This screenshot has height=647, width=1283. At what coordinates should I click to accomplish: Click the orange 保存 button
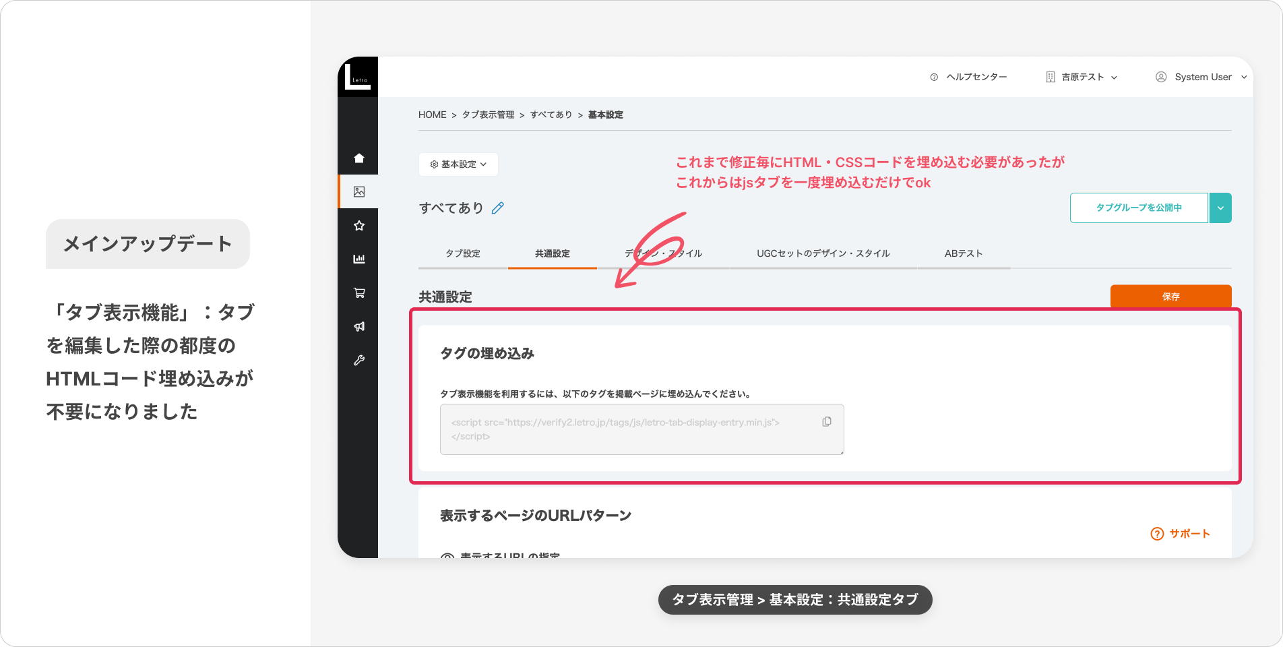pyautogui.click(x=1170, y=297)
